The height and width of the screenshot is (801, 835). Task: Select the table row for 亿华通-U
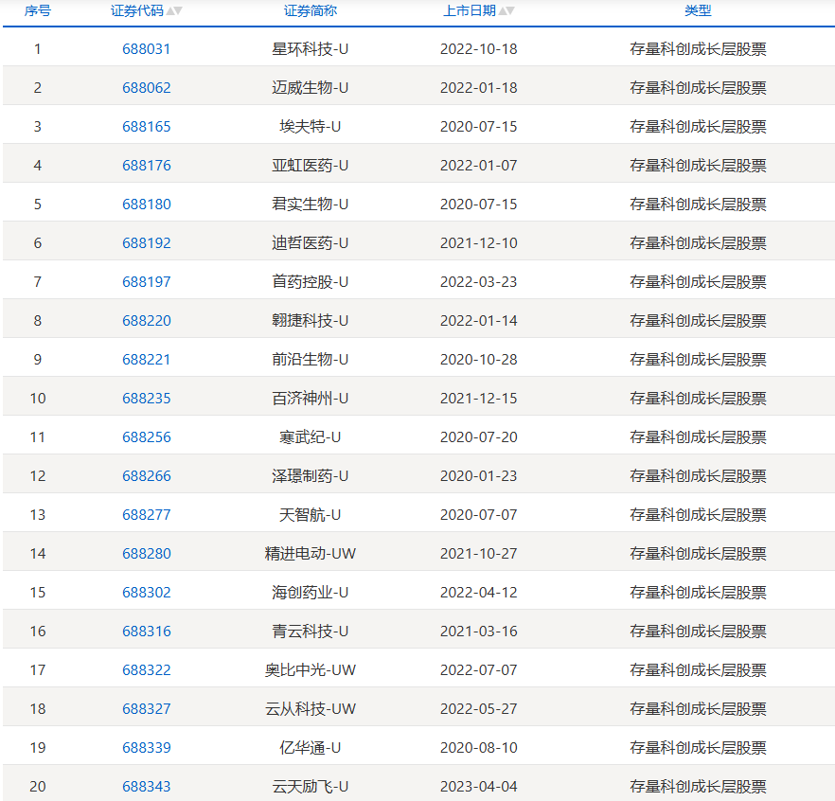[417, 747]
